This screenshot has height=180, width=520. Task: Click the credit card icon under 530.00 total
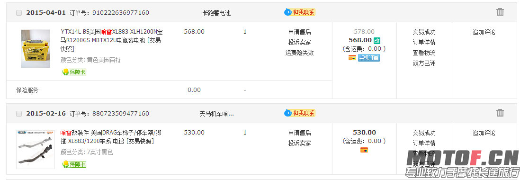tap(364, 150)
